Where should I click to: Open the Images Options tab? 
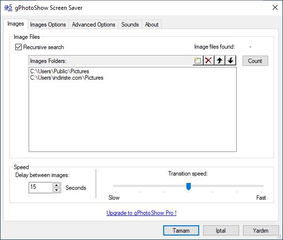pyautogui.click(x=48, y=25)
